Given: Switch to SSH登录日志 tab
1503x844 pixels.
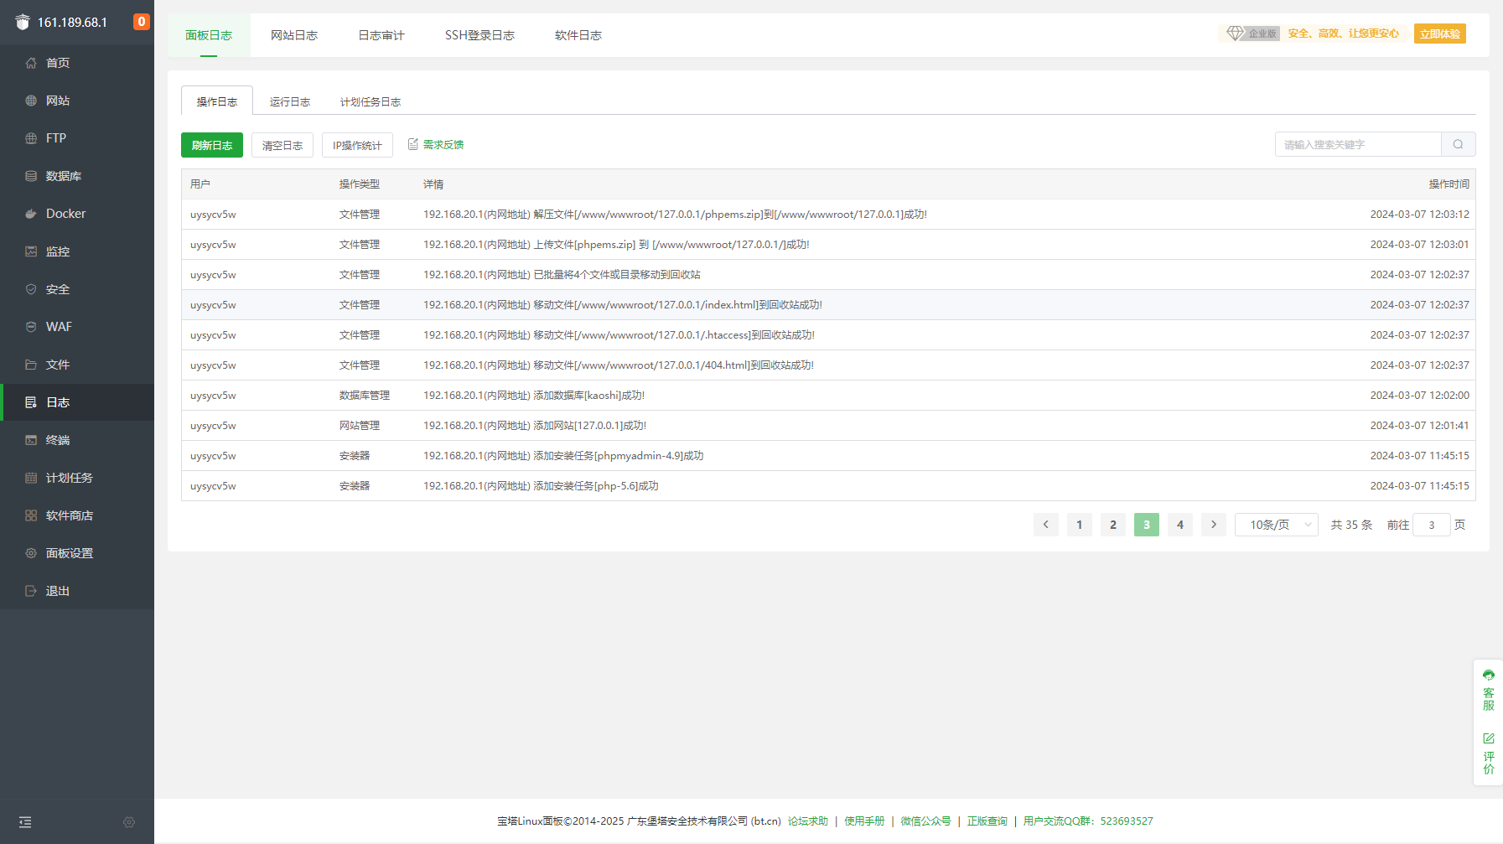Looking at the screenshot, I should [x=479, y=35].
